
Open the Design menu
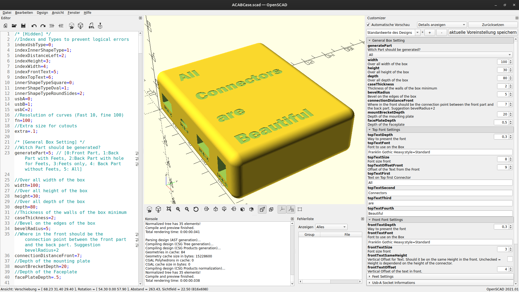(42, 12)
